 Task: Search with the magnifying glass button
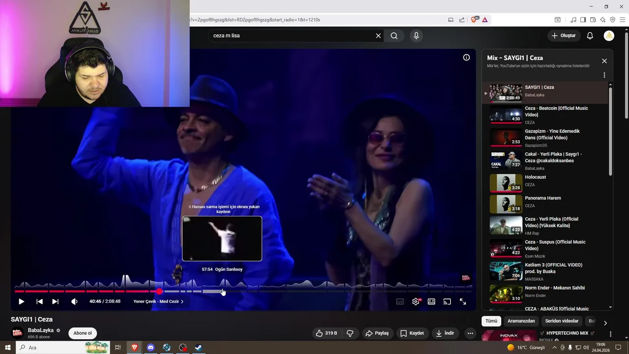pyautogui.click(x=394, y=35)
